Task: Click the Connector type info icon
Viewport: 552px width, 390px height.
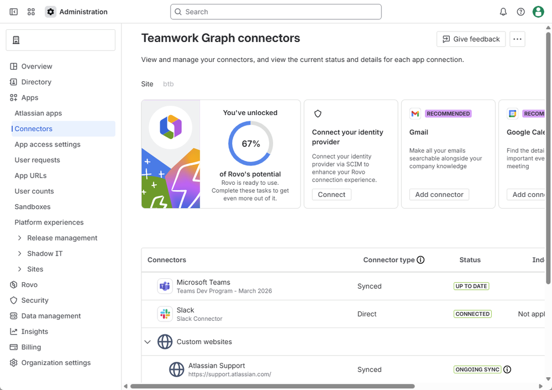Action: (x=420, y=259)
